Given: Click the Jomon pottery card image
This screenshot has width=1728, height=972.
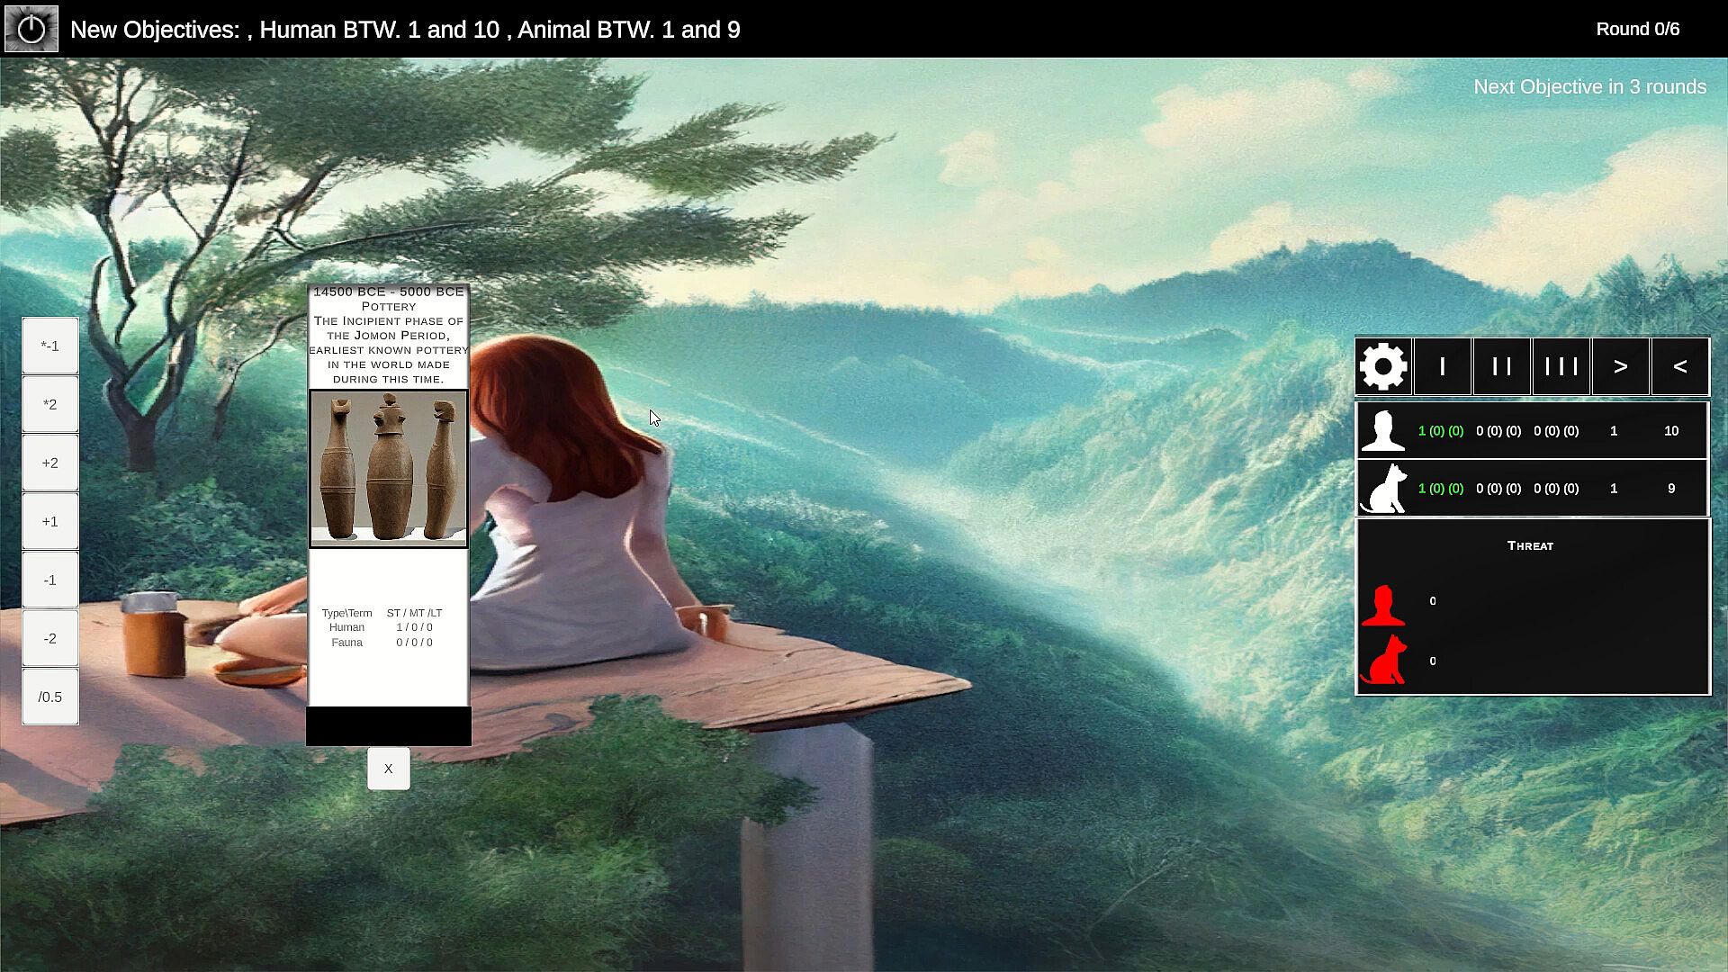Looking at the screenshot, I should tap(388, 468).
